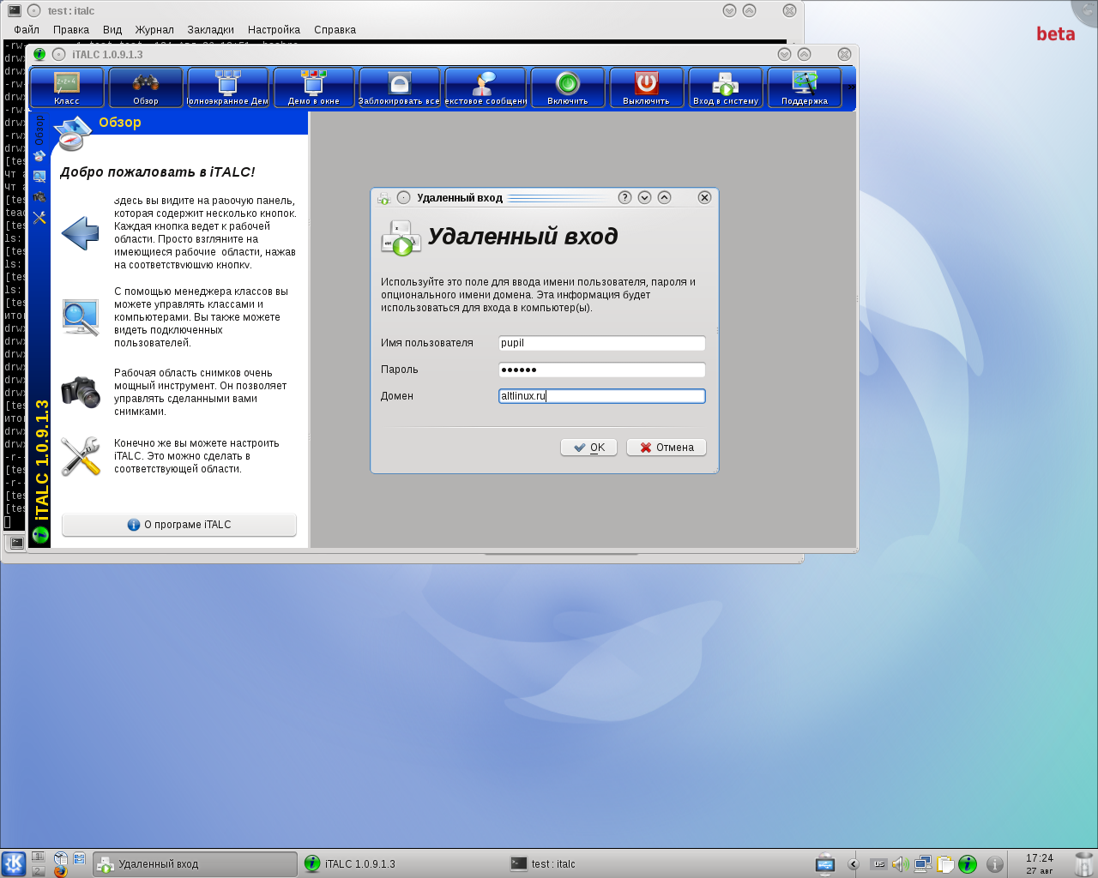The image size is (1098, 878).
Task: Click the Вход в систему toolbar icon
Action: (726, 88)
